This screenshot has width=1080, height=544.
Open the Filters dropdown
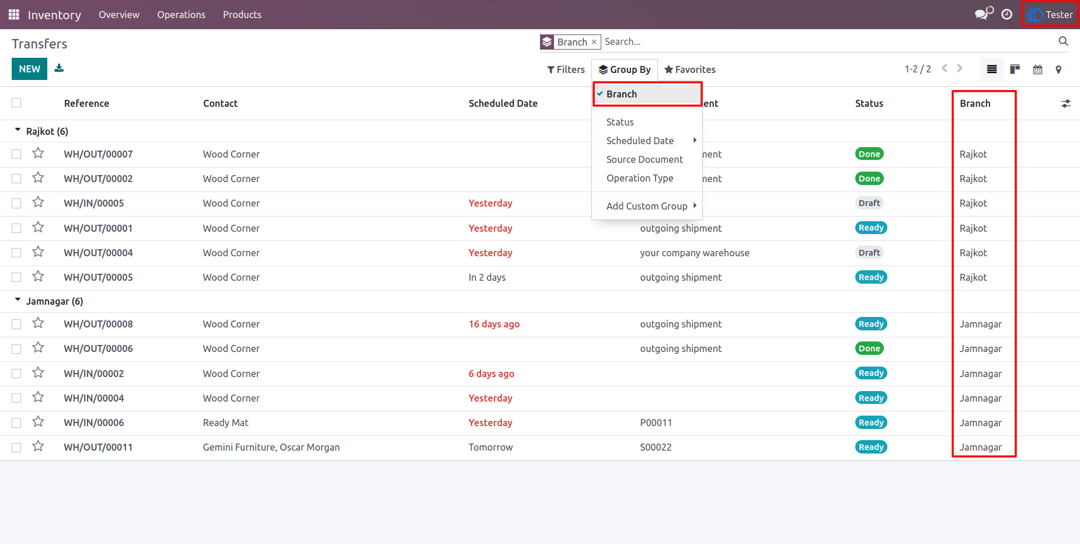566,69
